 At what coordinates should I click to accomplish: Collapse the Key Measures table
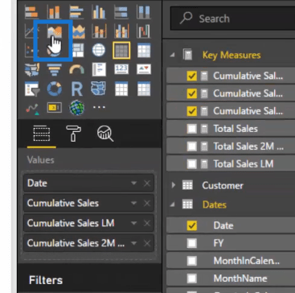(173, 55)
